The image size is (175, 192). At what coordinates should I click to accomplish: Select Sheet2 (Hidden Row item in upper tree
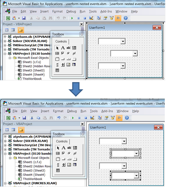click(x=36, y=66)
